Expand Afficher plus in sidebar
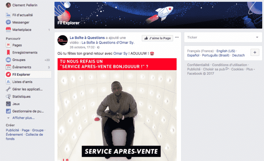Screen dimensions: 264x161 tap(24, 118)
